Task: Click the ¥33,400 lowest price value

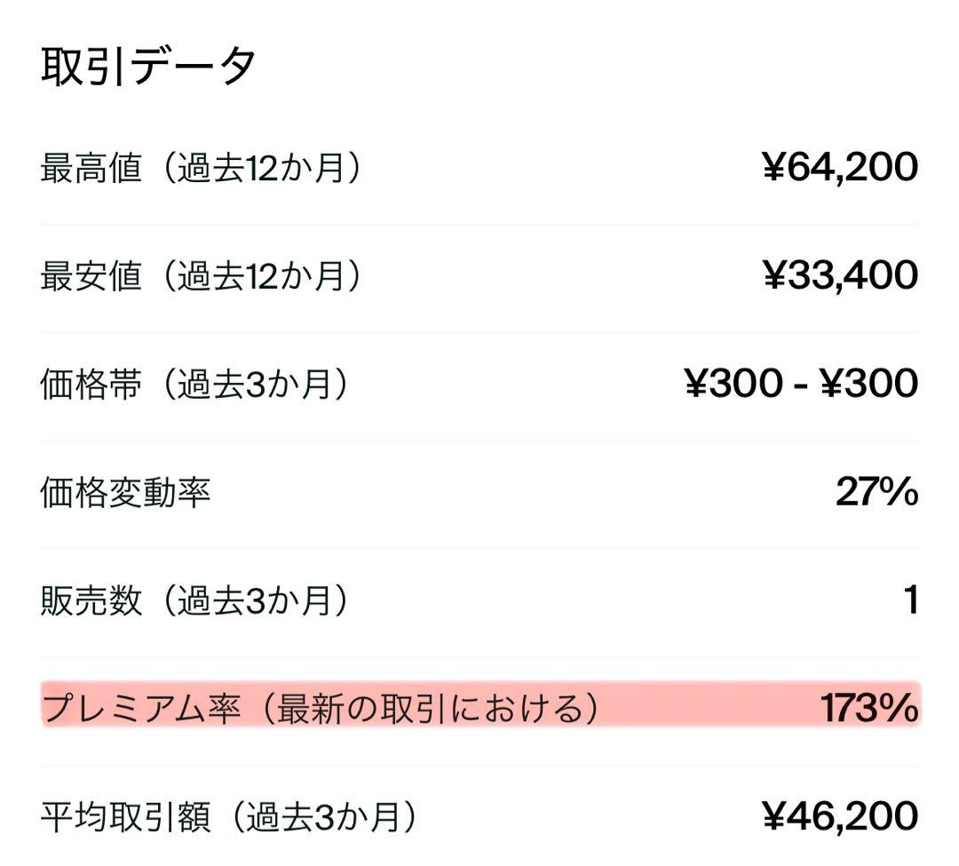Action: click(840, 275)
